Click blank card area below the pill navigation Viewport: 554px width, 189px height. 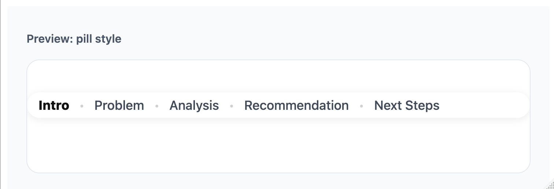point(278,146)
